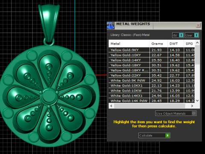Click the Library: Classic - (Fast)-Metal label
205x154 pixels.
pyautogui.click(x=130, y=35)
